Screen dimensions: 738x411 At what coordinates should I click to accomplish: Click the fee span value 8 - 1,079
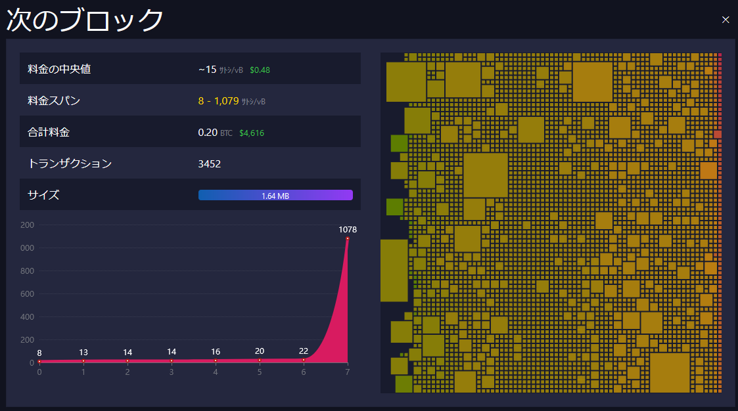click(218, 101)
